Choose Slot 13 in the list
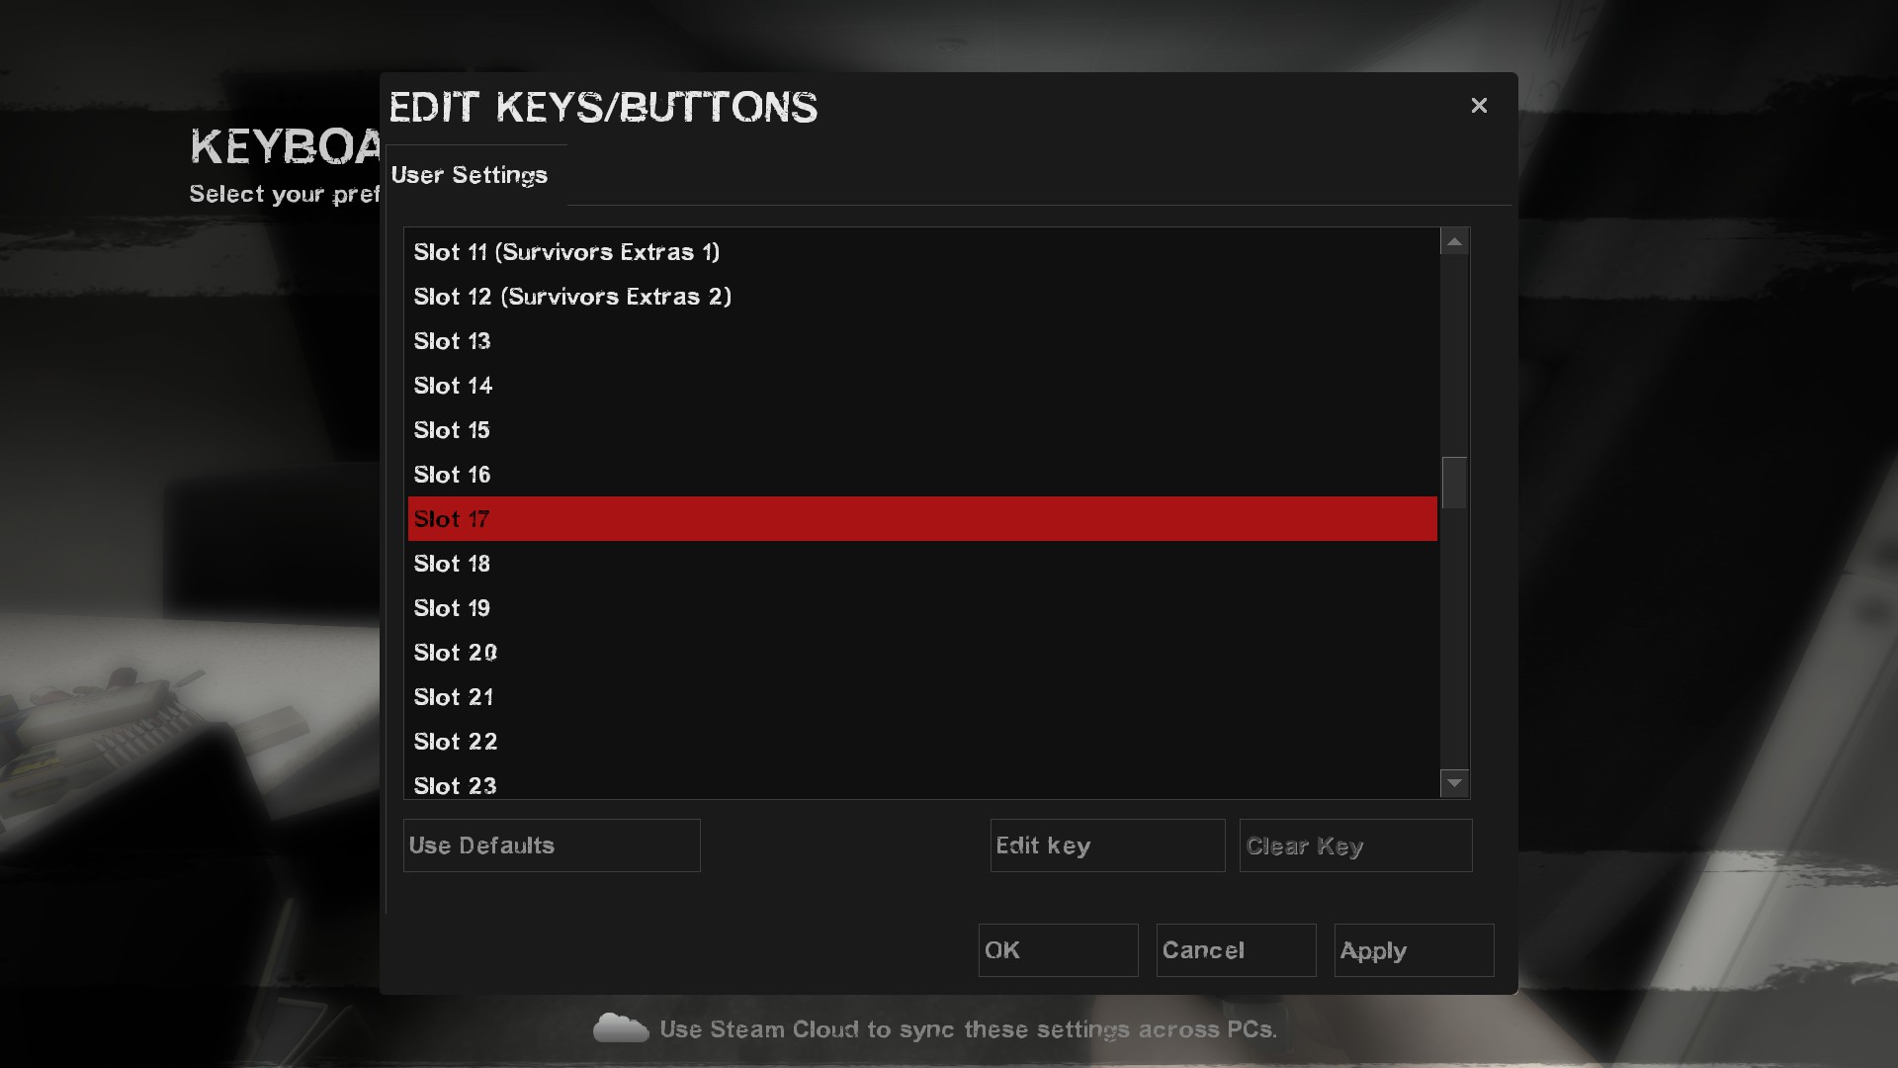Viewport: 1898px width, 1068px height. [x=452, y=341]
